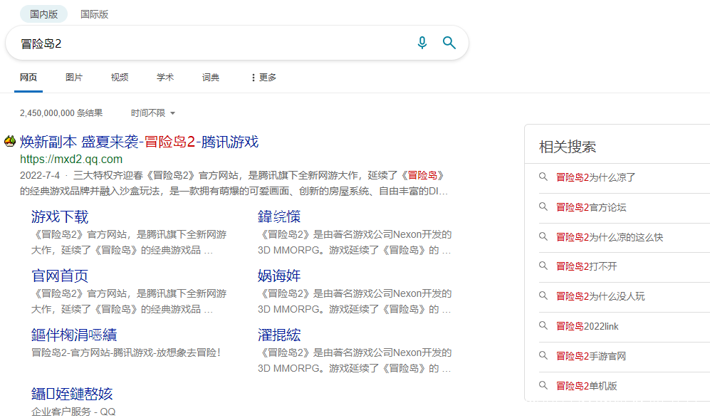
Task: Click search icon beside 冒险岛2打不开
Action: click(x=543, y=266)
